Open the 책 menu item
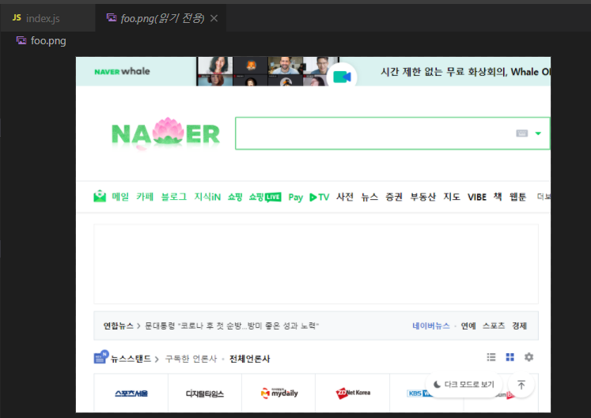 (x=498, y=197)
